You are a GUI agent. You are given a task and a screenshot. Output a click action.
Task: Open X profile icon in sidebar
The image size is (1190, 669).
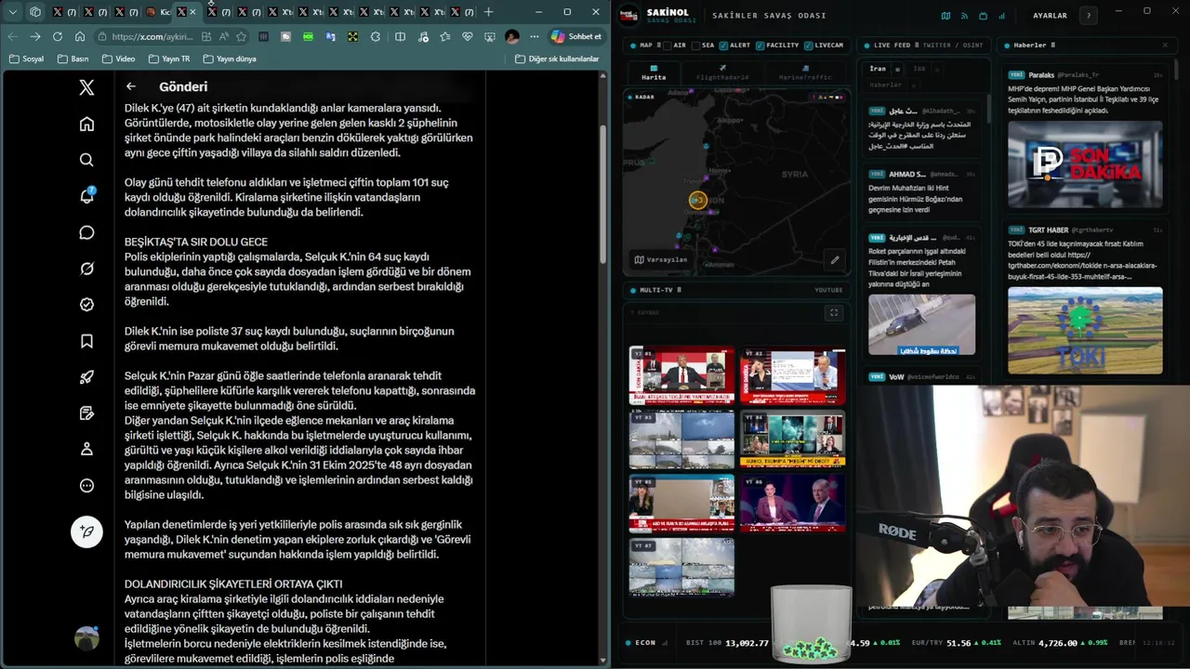click(86, 449)
